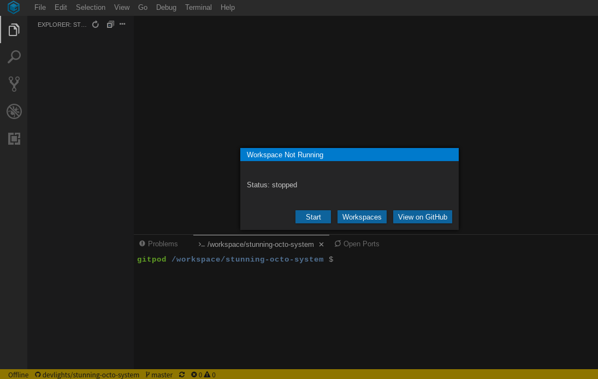The width and height of the screenshot is (598, 379).
Task: Open the Source Control branch icon
Action: pos(14,84)
